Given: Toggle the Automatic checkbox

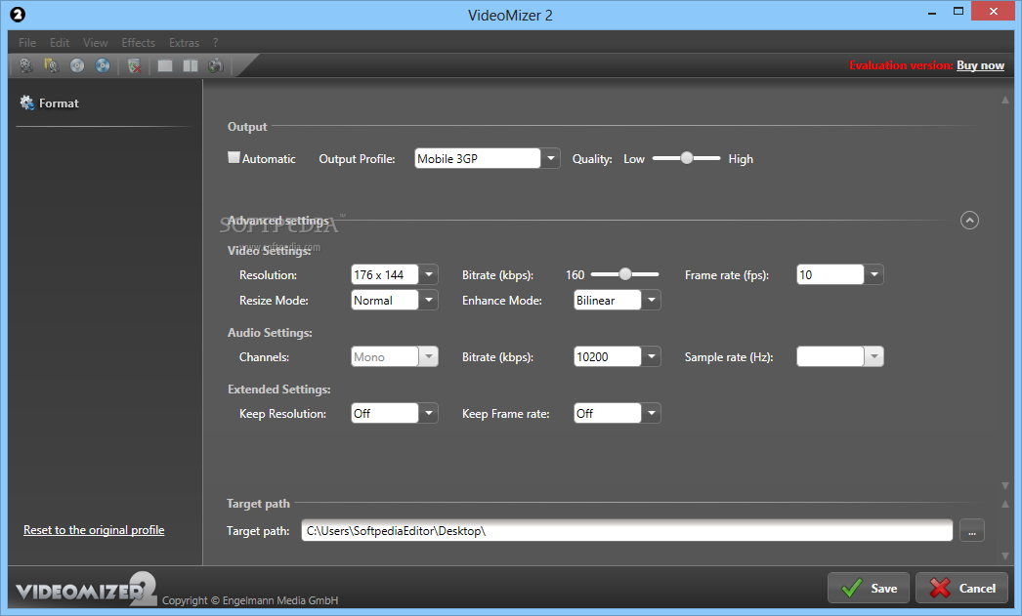Looking at the screenshot, I should point(234,157).
